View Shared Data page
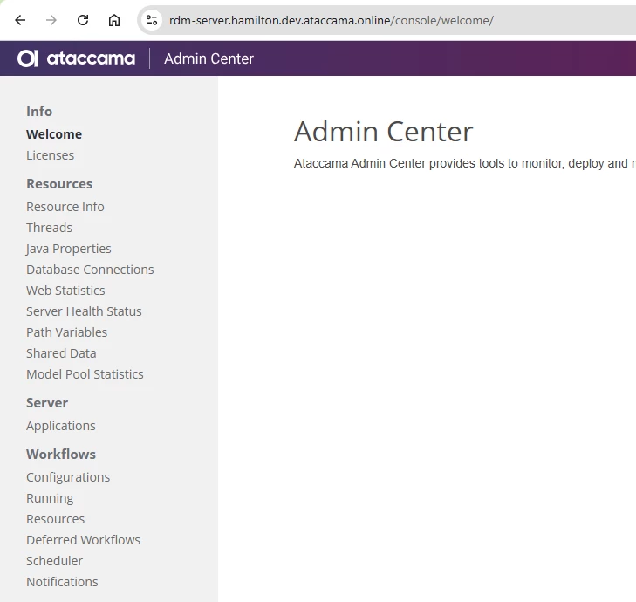Image resolution: width=636 pixels, height=602 pixels. [61, 353]
